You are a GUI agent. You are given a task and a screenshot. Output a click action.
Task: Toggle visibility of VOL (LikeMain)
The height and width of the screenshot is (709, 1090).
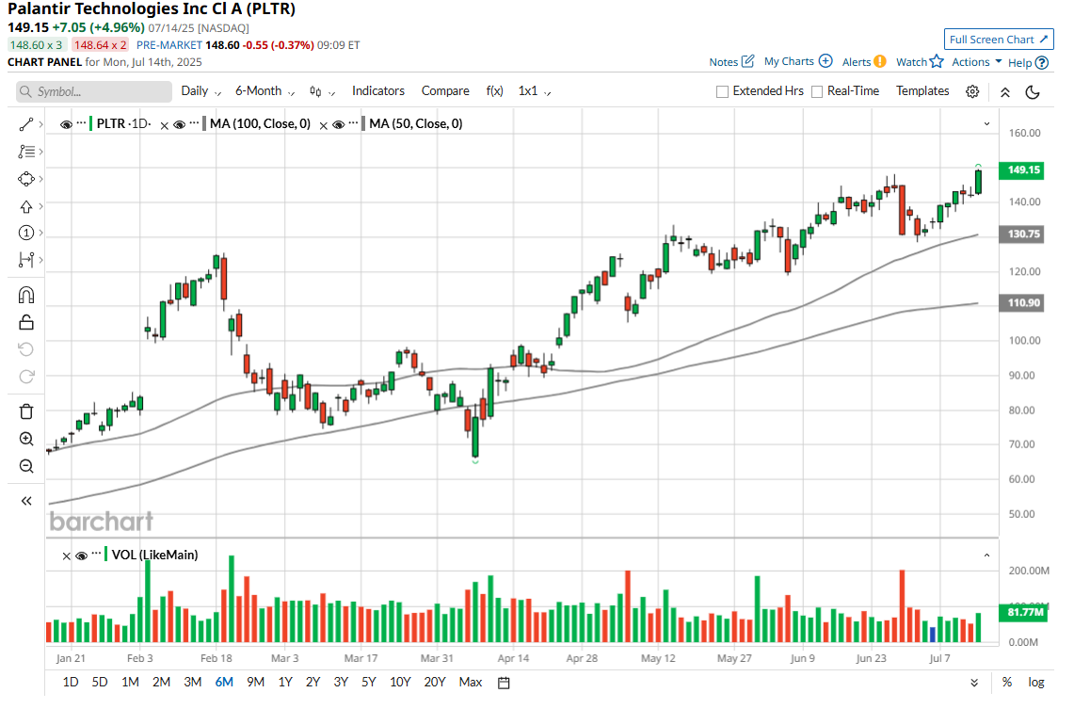tap(81, 556)
